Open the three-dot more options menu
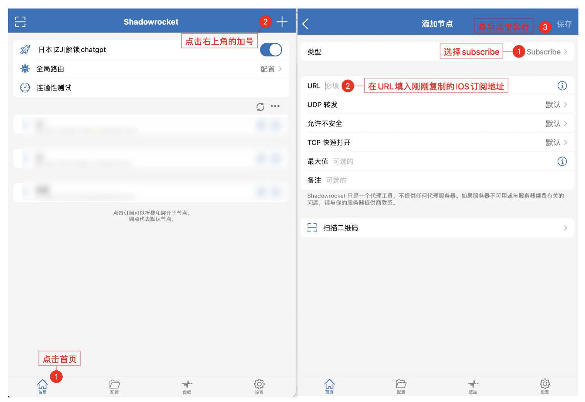 [275, 106]
